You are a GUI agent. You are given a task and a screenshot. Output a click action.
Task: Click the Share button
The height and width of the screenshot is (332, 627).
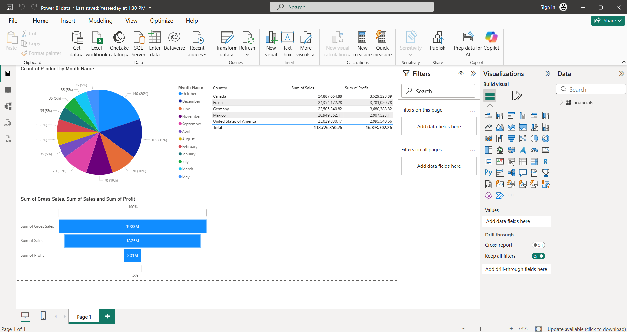[608, 21]
